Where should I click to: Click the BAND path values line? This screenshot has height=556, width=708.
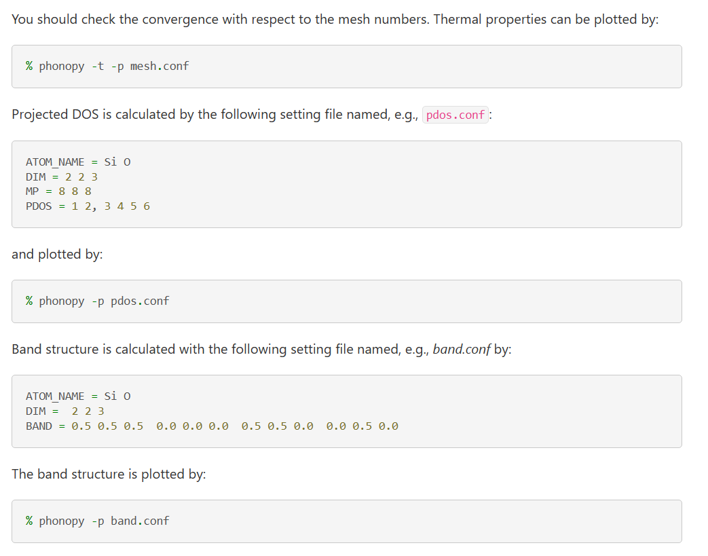pos(212,426)
